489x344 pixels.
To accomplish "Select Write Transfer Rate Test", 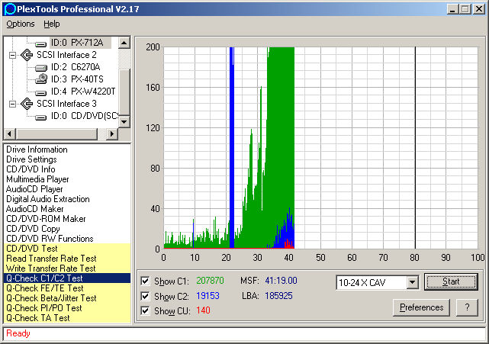I will (67, 268).
